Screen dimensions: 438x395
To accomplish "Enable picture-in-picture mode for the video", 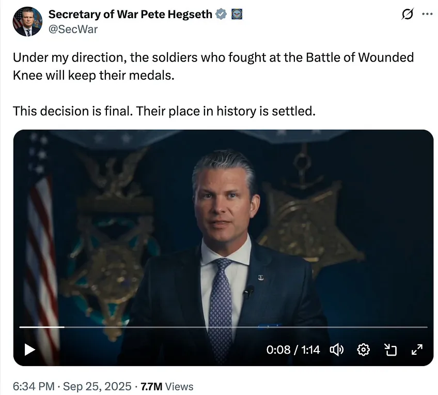I will (390, 350).
